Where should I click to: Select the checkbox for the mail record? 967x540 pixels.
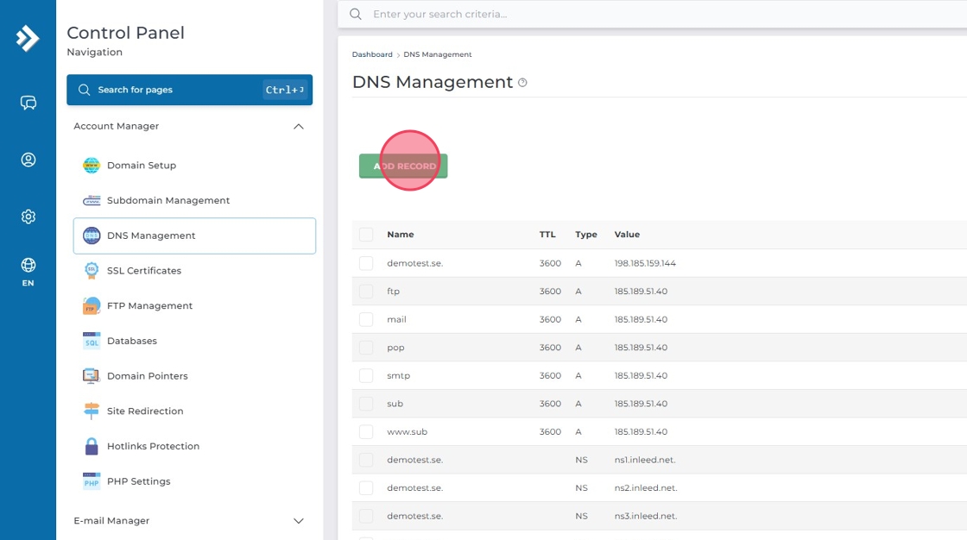366,319
